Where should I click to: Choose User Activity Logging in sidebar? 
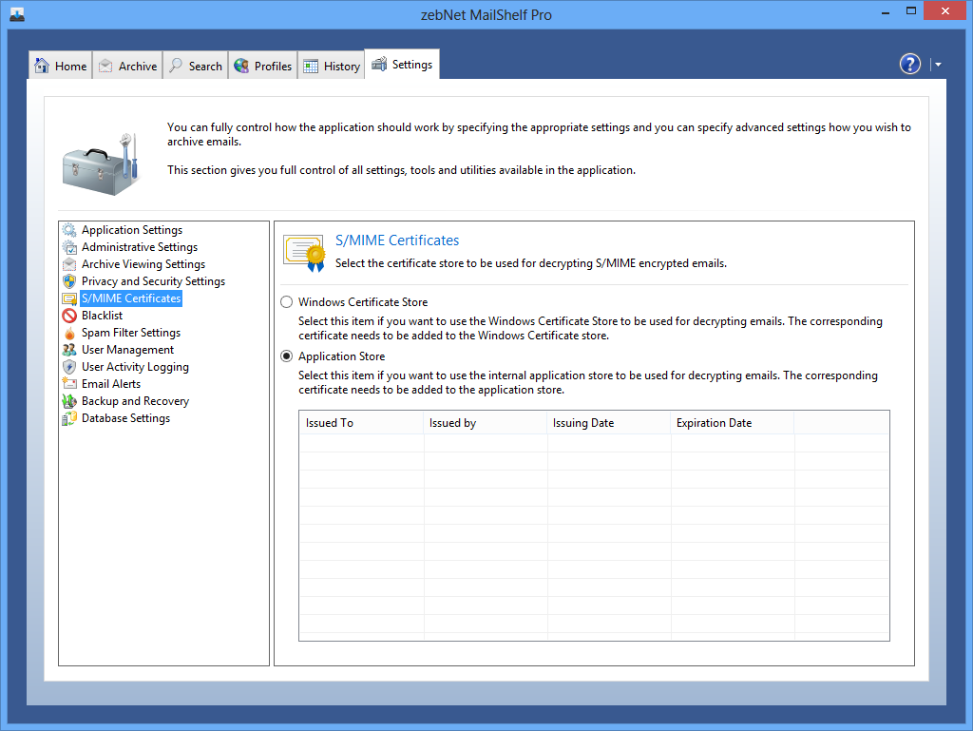pos(135,367)
